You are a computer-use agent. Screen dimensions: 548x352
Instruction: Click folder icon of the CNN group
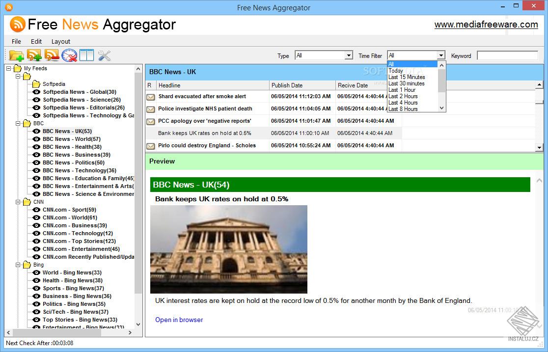pos(27,202)
